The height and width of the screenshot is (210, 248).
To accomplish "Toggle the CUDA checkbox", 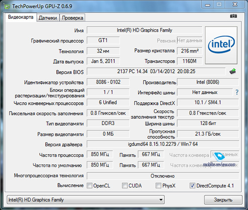I will tap(124, 186).
